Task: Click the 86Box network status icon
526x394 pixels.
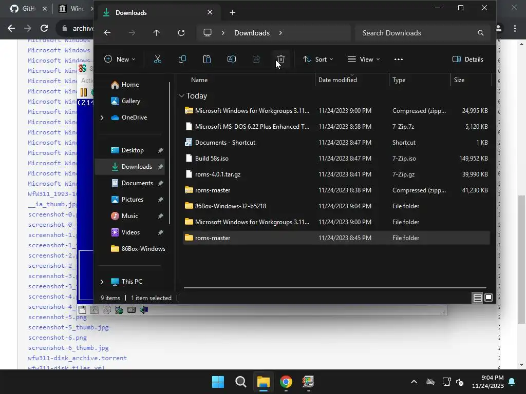Action: (119, 310)
